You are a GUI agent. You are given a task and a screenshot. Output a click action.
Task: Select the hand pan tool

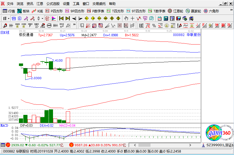click(126, 18)
